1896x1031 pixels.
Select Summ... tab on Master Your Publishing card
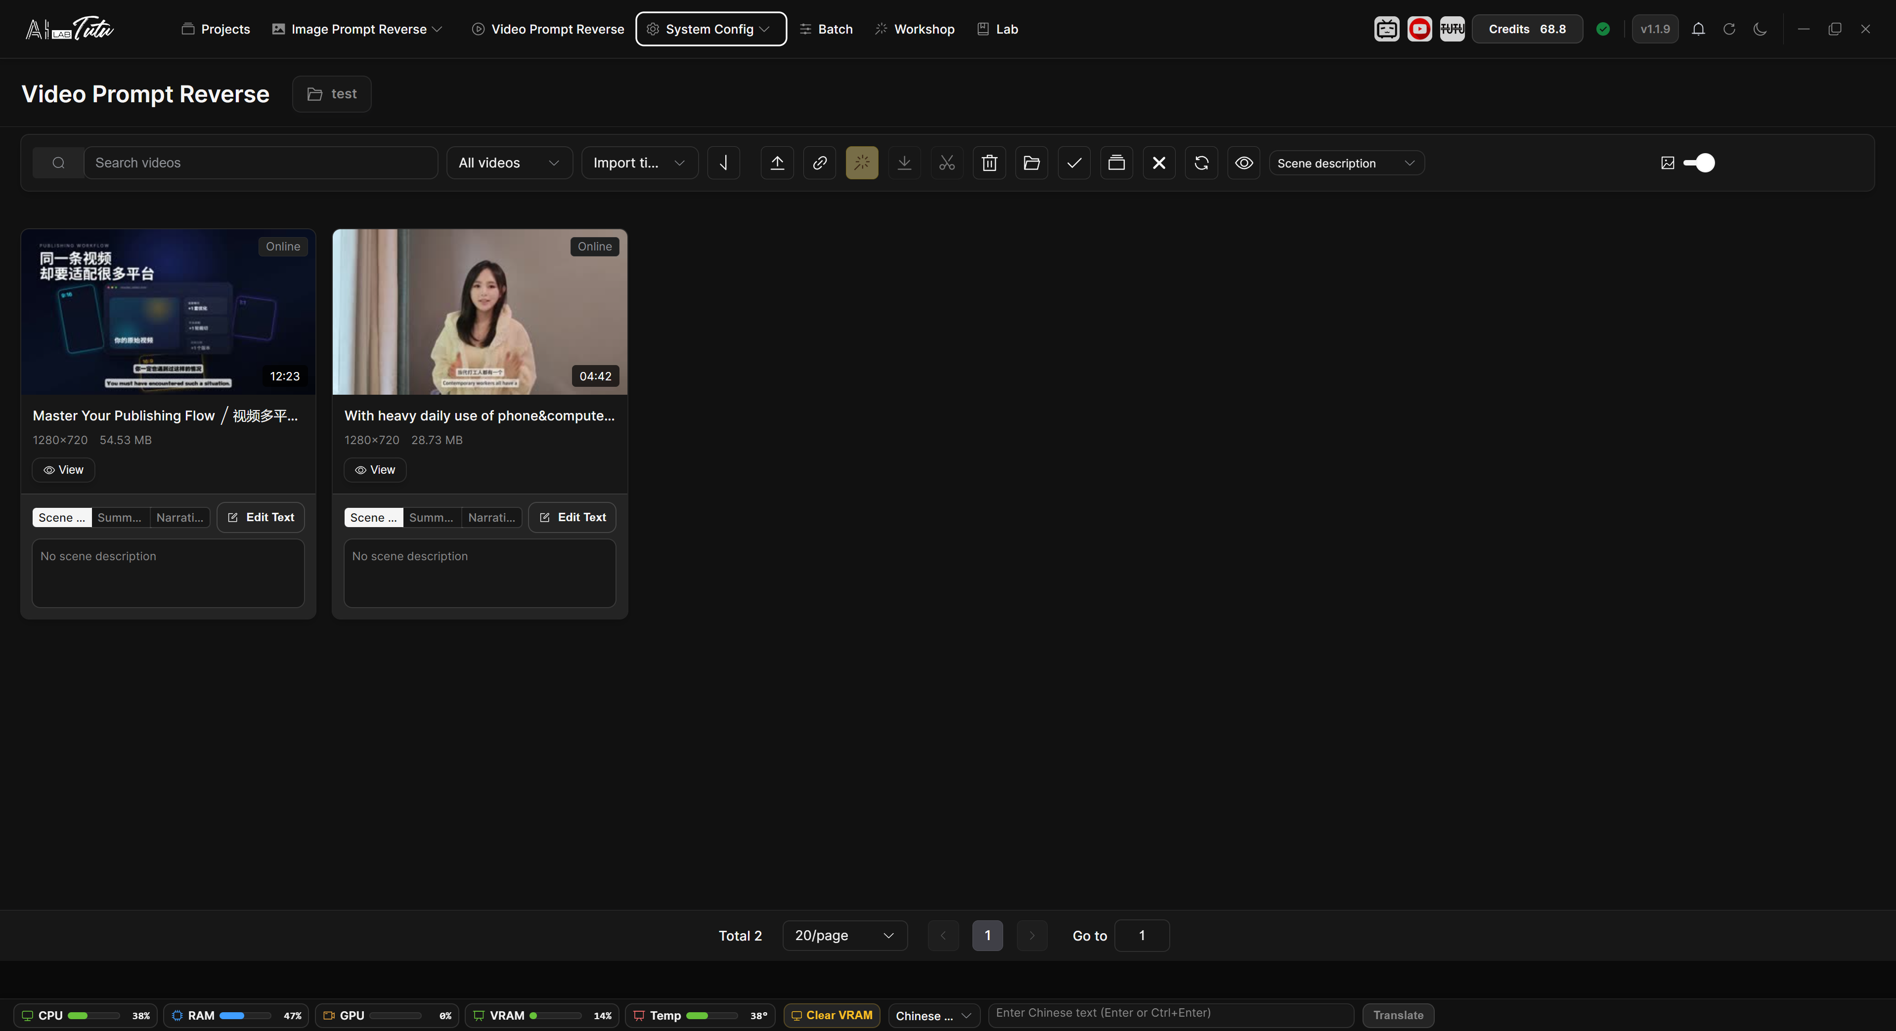(x=120, y=517)
